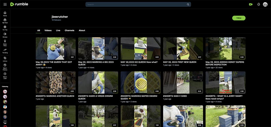Open second followed channel avatar

pyautogui.click(x=5, y=97)
